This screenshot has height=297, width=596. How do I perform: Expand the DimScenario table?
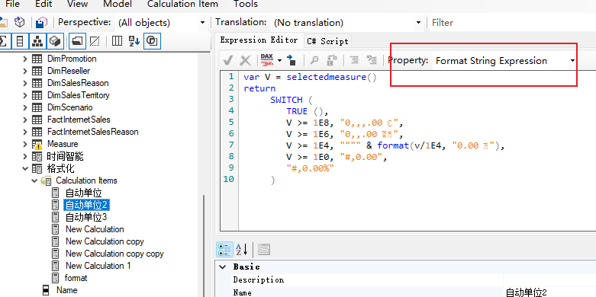25,107
